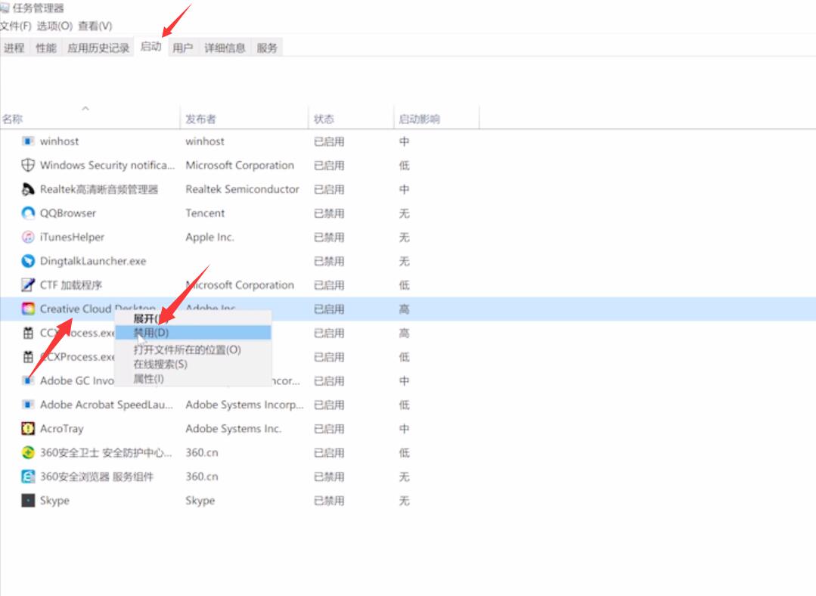Select the Realtek高清晰音频管理器 row name
816x596 pixels.
point(99,189)
